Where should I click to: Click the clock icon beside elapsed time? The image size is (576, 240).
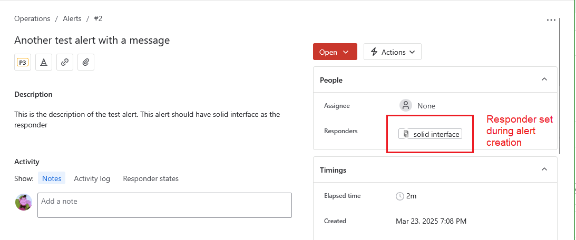(400, 196)
